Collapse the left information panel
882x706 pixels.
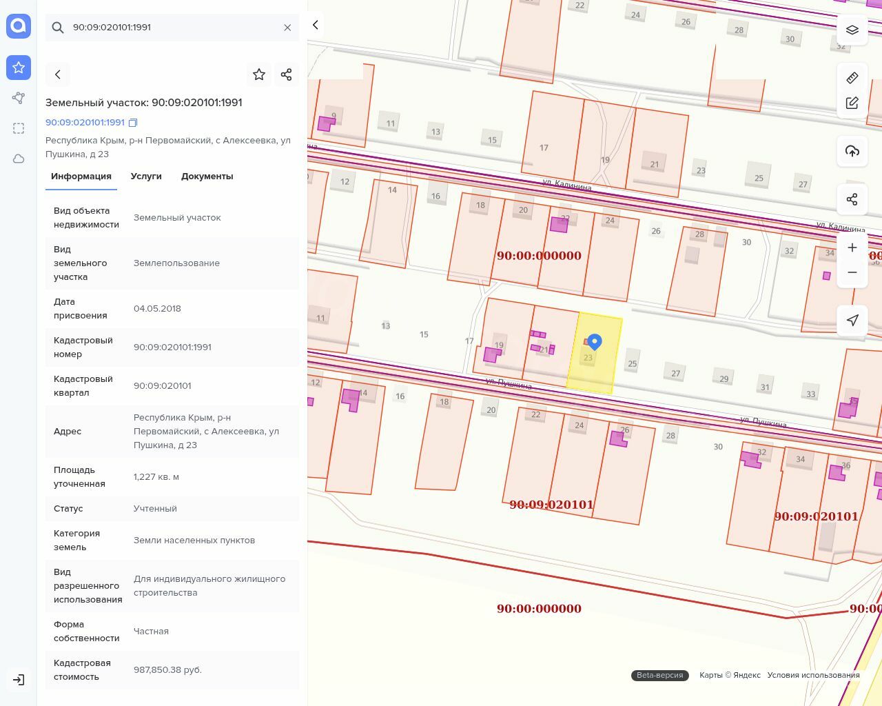pyautogui.click(x=316, y=26)
